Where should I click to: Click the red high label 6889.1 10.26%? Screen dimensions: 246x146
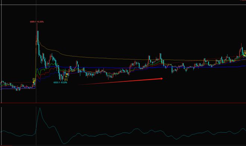click(x=37, y=22)
